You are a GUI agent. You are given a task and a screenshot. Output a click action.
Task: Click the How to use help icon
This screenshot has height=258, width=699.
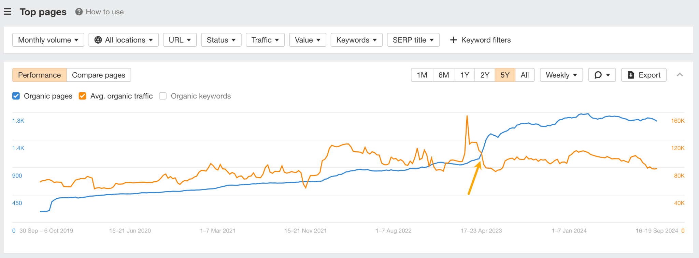pos(79,12)
